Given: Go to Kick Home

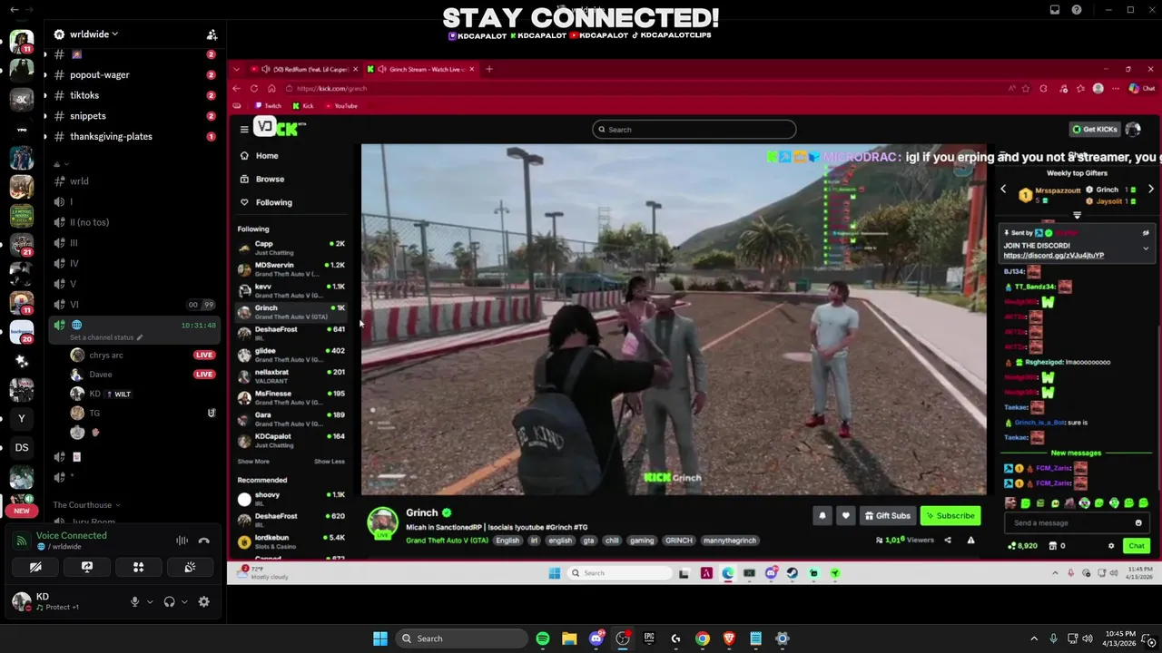Looking at the screenshot, I should pos(266,155).
